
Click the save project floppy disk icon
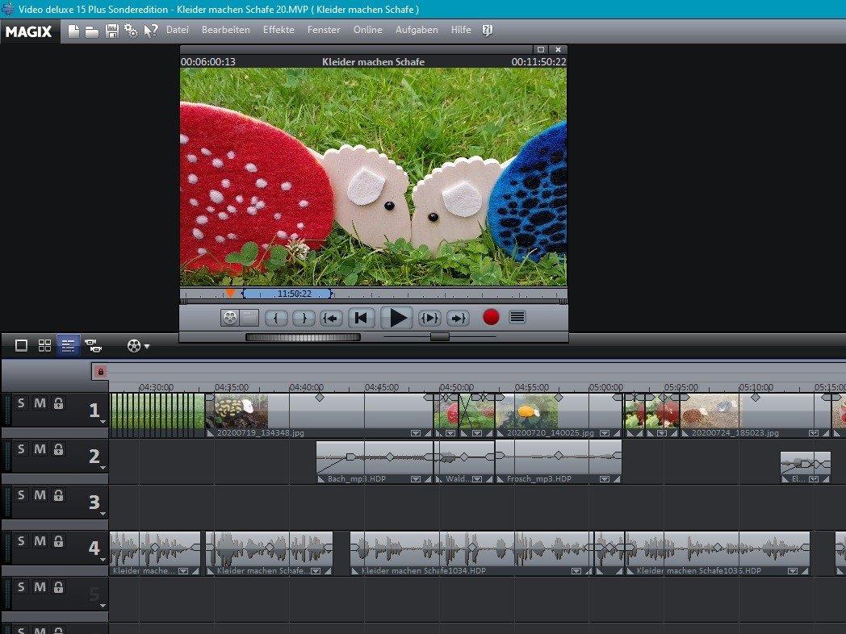point(112,31)
